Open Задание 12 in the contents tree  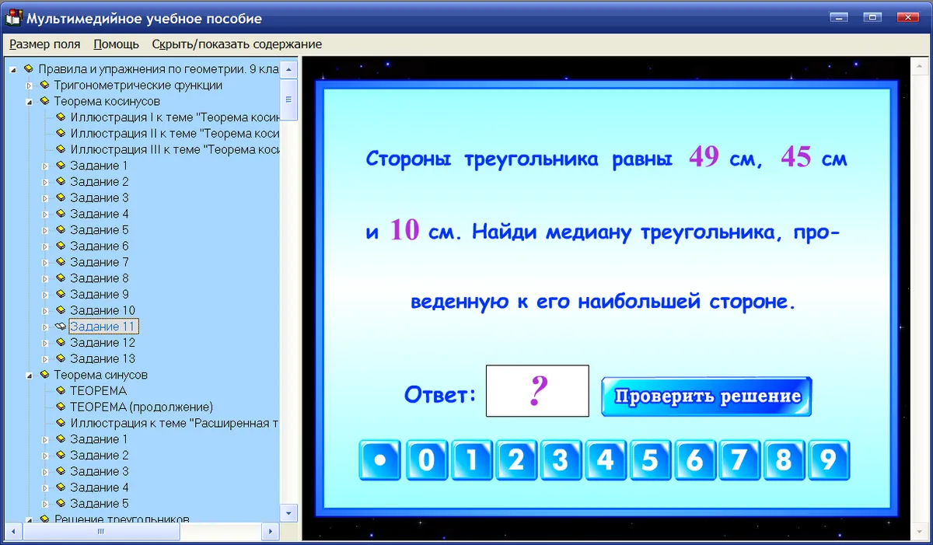click(103, 342)
